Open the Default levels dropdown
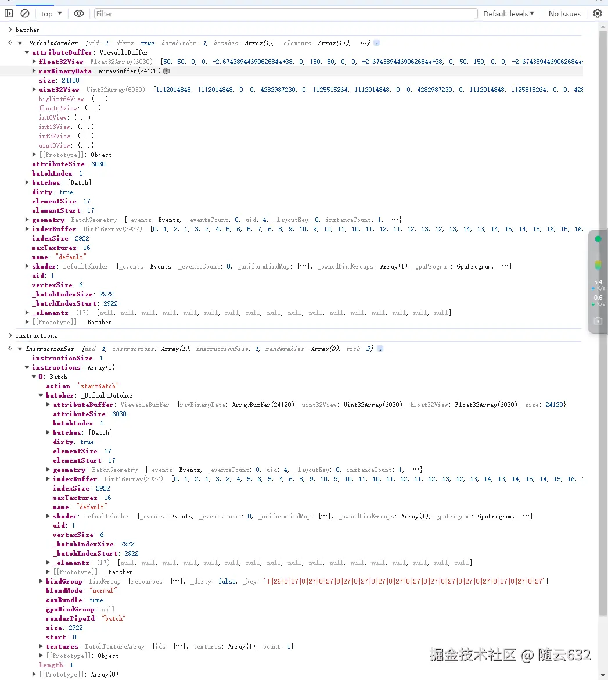 click(509, 13)
